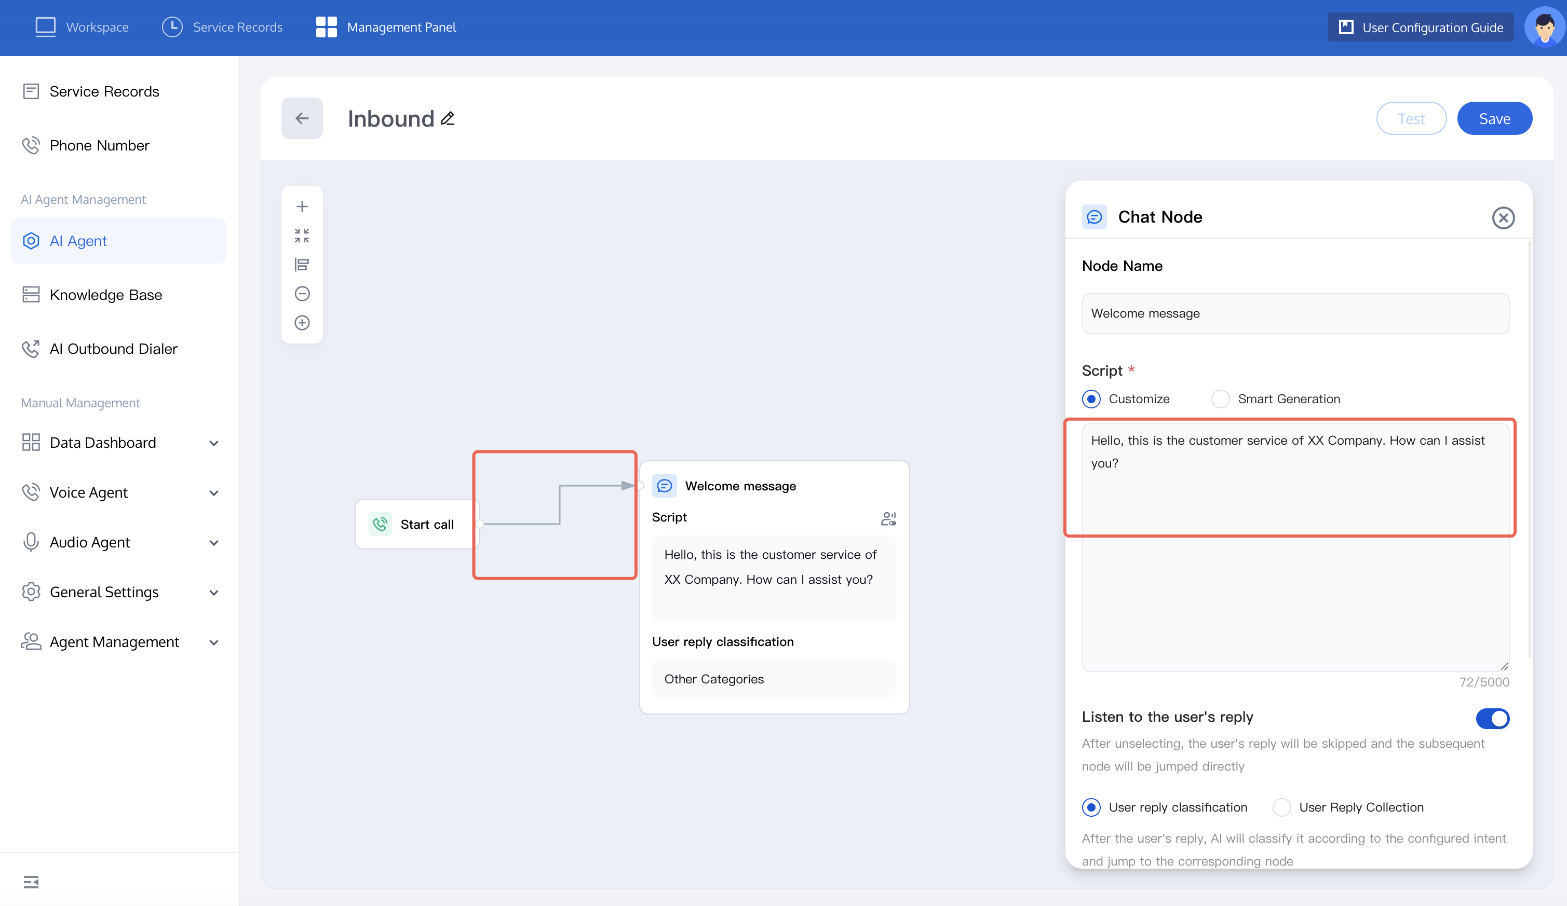Zoom in with the plus circle icon

click(302, 323)
